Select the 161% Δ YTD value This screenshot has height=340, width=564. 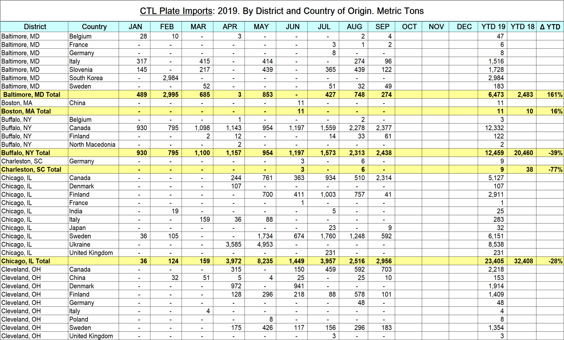tap(555, 95)
